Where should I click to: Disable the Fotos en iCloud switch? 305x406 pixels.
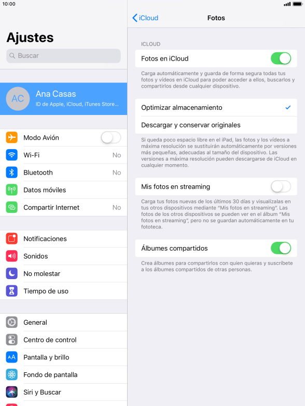coord(281,59)
